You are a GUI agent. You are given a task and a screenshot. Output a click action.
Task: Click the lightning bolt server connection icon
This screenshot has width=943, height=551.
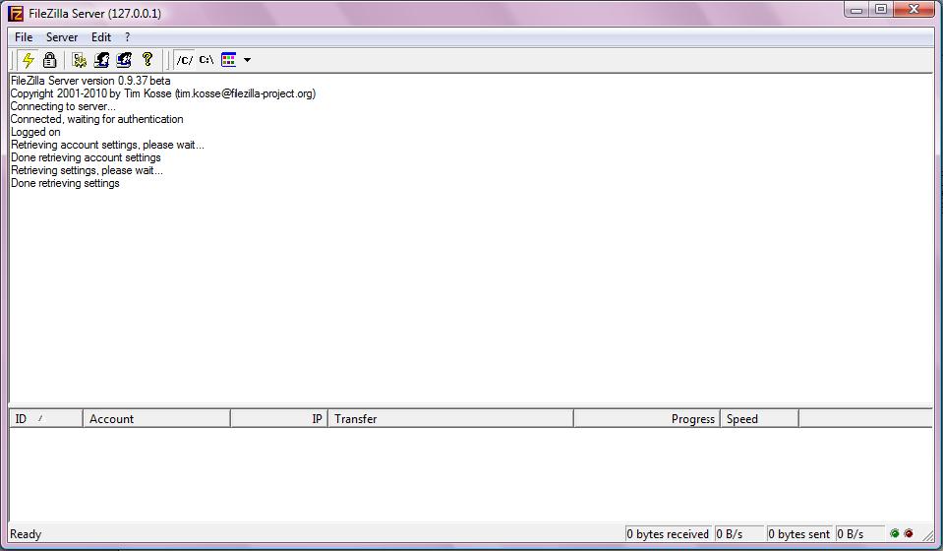[29, 60]
